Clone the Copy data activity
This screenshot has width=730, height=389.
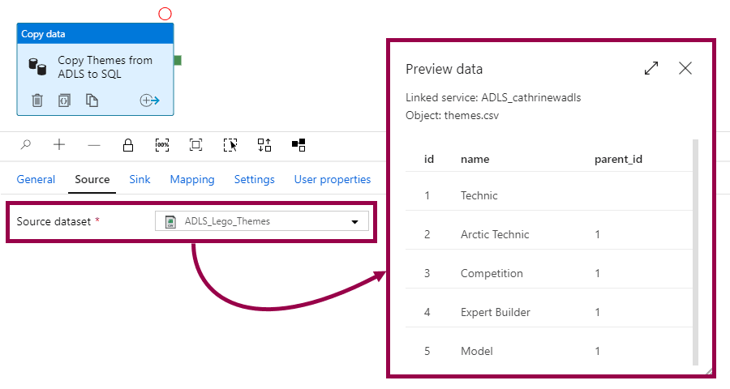pos(92,100)
